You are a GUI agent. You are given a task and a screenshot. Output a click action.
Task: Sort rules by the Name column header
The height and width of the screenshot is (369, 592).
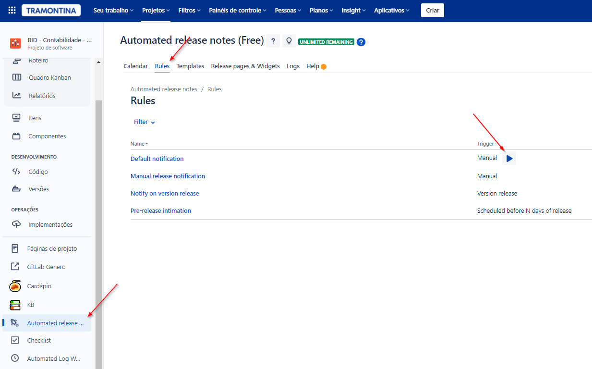coord(139,144)
